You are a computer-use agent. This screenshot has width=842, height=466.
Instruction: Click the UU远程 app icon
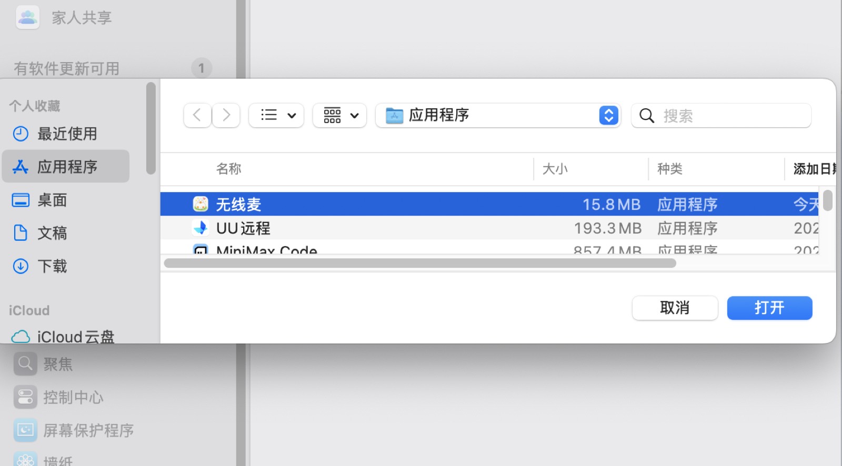click(x=201, y=228)
